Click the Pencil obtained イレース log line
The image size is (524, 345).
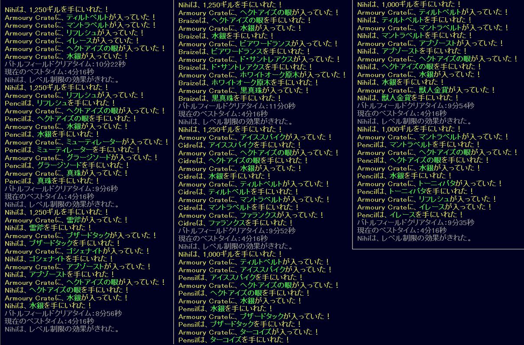point(410,215)
